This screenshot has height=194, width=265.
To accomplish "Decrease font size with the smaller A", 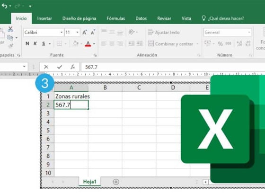I will click(x=93, y=32).
